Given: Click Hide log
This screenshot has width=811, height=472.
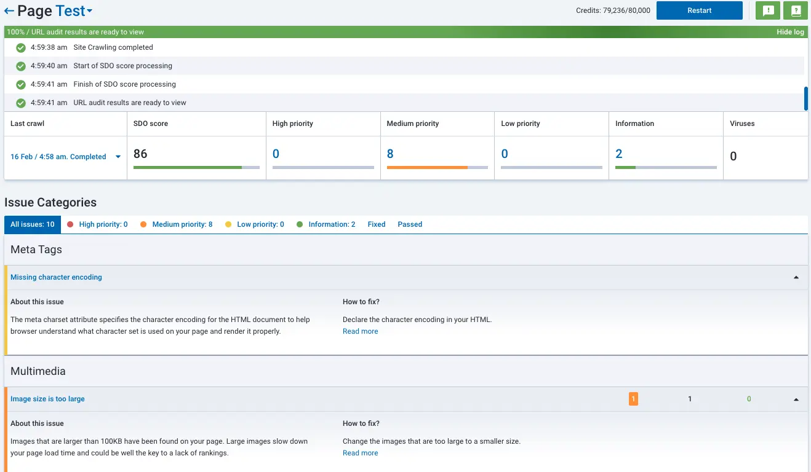Looking at the screenshot, I should [x=790, y=32].
